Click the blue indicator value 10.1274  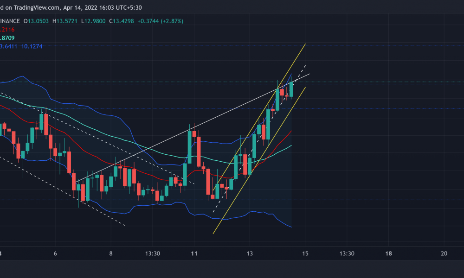pos(32,46)
